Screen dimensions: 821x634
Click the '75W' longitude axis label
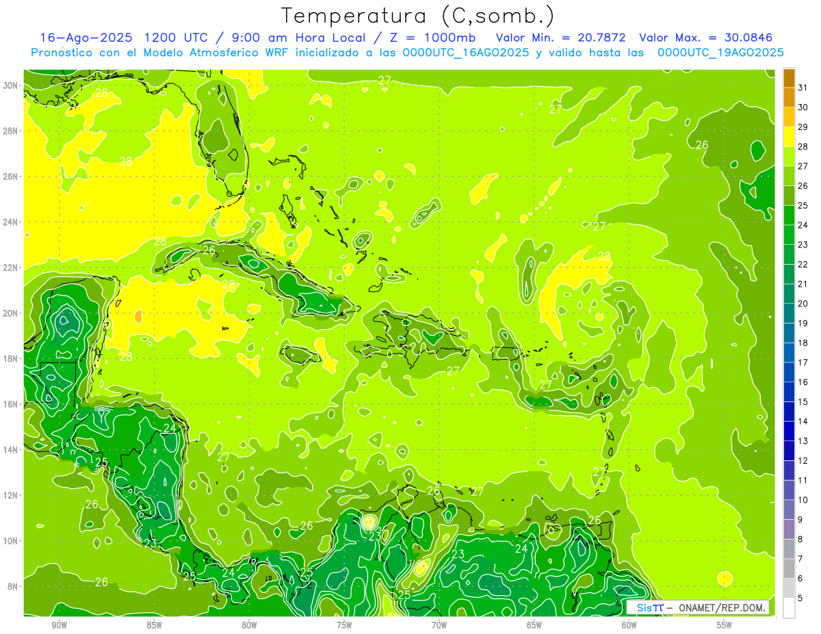(344, 625)
